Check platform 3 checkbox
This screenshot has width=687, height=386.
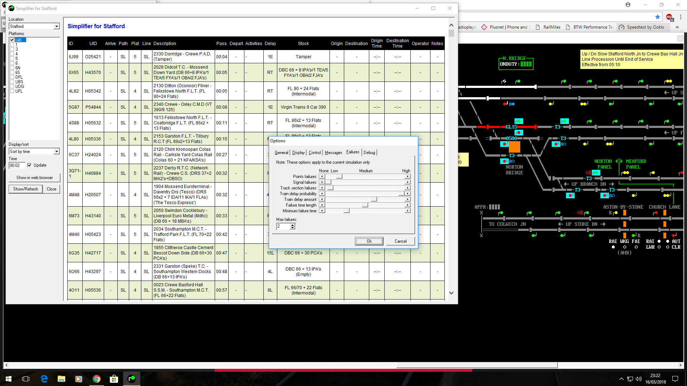point(12,49)
